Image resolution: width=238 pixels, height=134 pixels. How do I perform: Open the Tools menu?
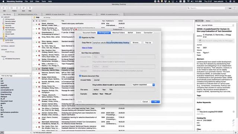(x=44, y=1)
